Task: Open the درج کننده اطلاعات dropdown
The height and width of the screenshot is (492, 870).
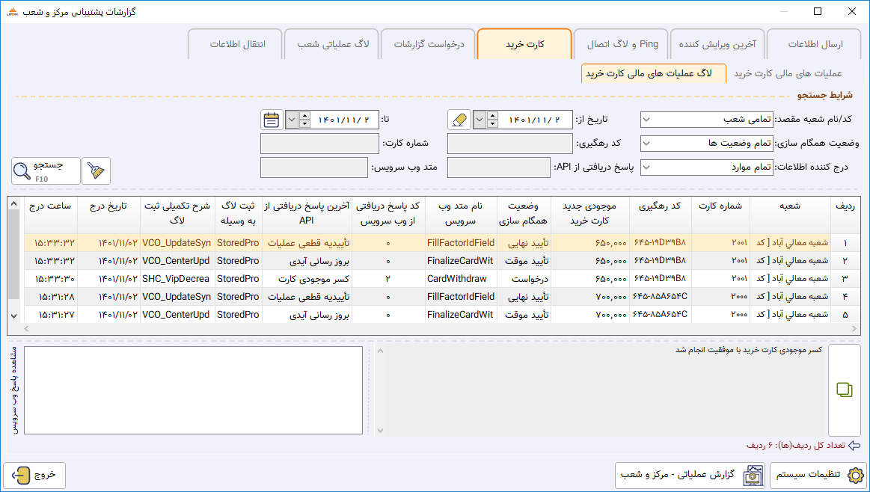Action: point(646,167)
